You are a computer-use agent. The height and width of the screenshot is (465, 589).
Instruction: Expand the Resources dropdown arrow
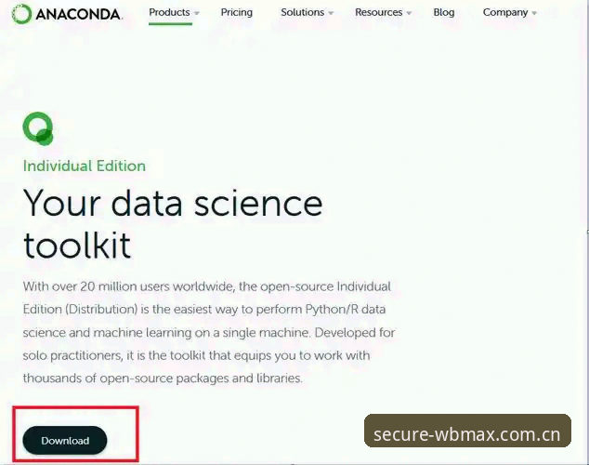(409, 13)
